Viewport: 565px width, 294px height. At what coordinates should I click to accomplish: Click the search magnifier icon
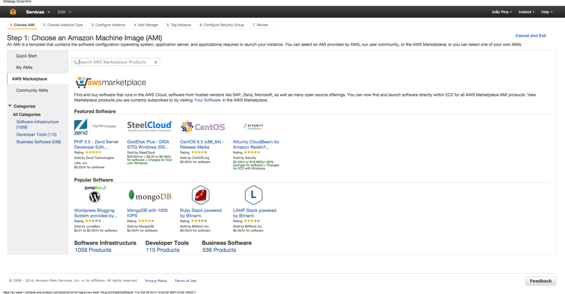click(x=75, y=62)
